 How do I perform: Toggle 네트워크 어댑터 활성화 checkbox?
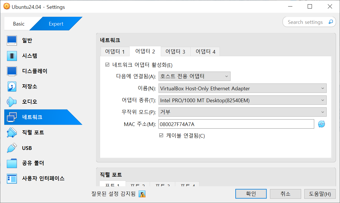pos(107,65)
